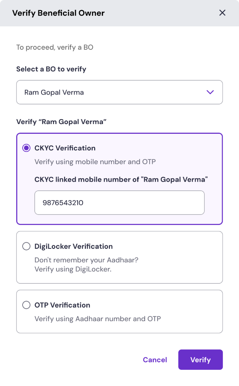Click the OTP Verification card
The image size is (239, 386).
tap(119, 311)
